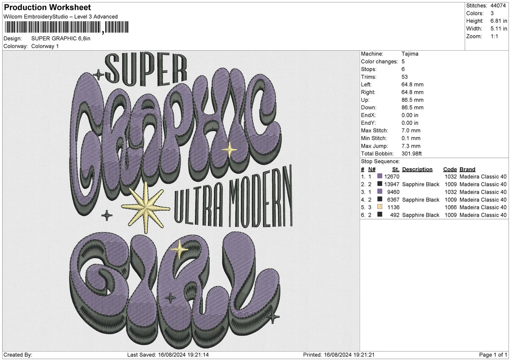
Task: Click 'Madeira Classic 40' in the 12670 row
Action: coord(483,177)
